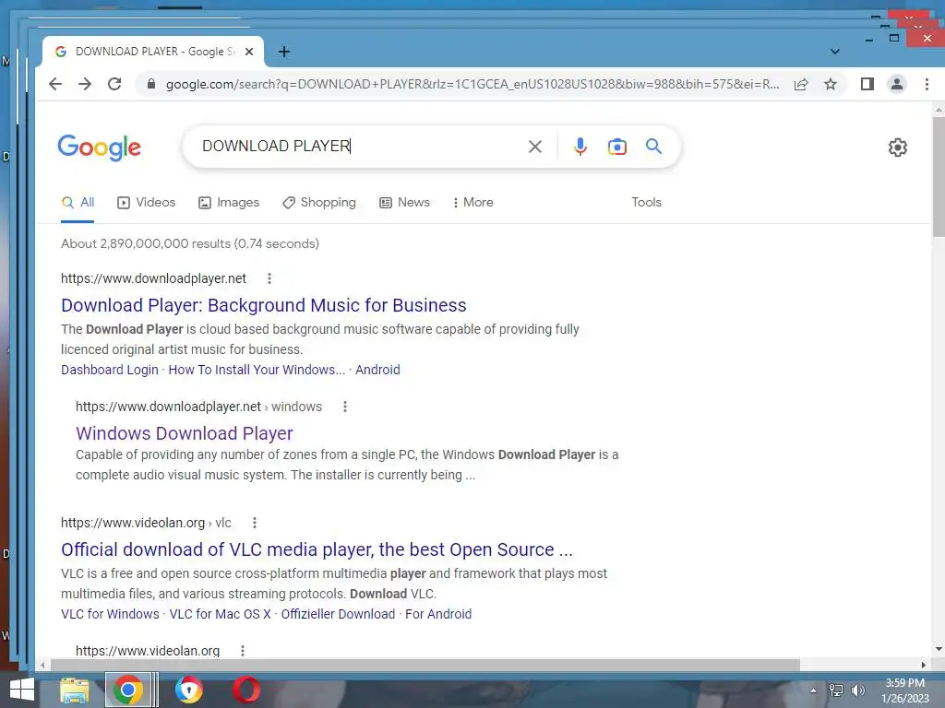This screenshot has height=708, width=945.
Task: Click the horizontal scrollbar thumb
Action: click(425, 665)
